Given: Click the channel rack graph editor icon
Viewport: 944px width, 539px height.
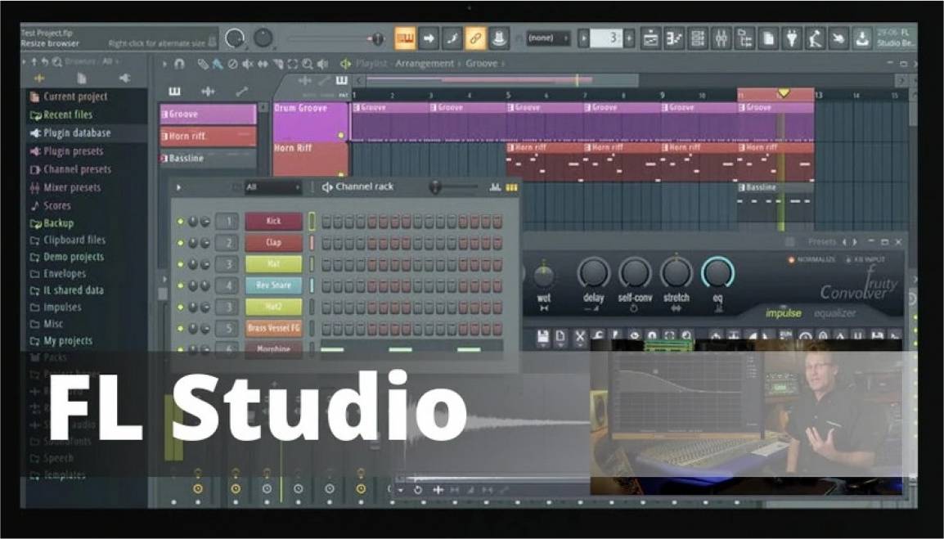Looking at the screenshot, I should click(x=495, y=187).
